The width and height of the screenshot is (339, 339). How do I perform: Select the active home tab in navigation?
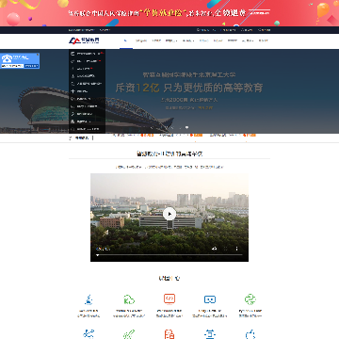pos(126,40)
